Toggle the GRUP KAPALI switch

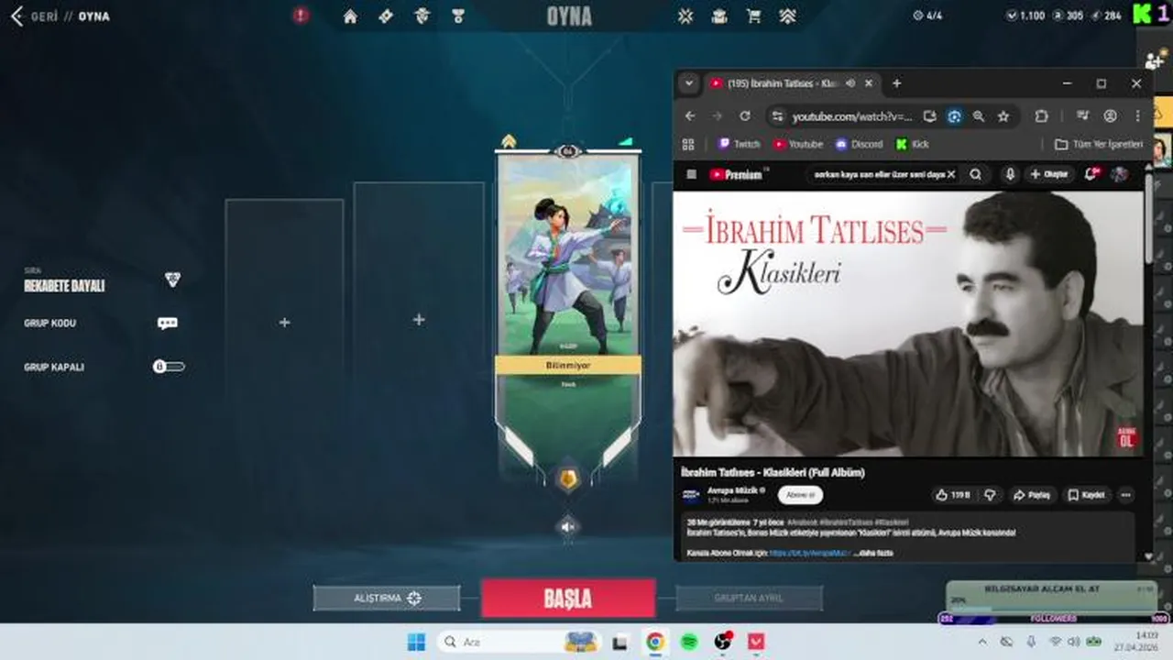(x=169, y=367)
